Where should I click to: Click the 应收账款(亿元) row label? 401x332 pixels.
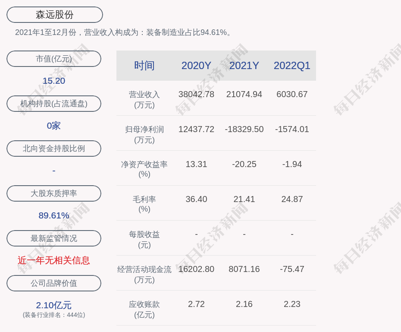pyautogui.click(x=144, y=310)
